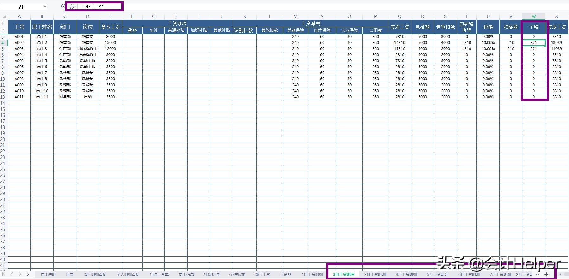Jump to the last sheet tab arrow
Image resolution: width=569 pixels, height=279 pixels.
coord(28,274)
